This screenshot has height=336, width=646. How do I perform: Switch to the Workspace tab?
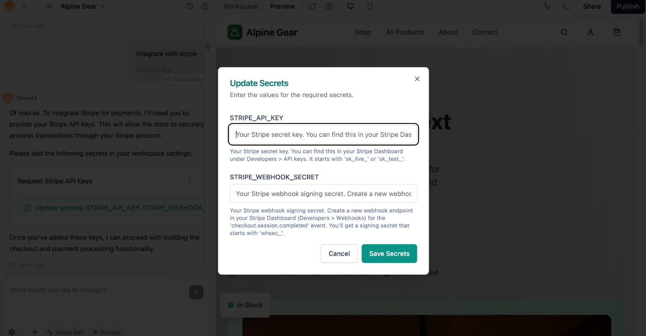(x=240, y=7)
